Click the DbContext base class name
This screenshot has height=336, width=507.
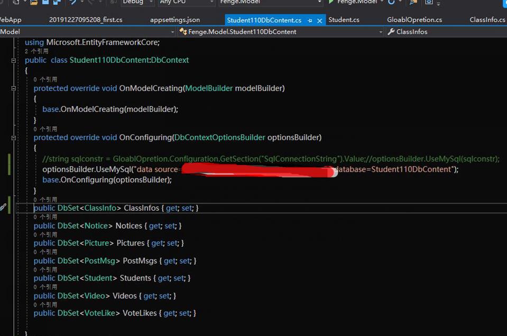tap(170, 60)
